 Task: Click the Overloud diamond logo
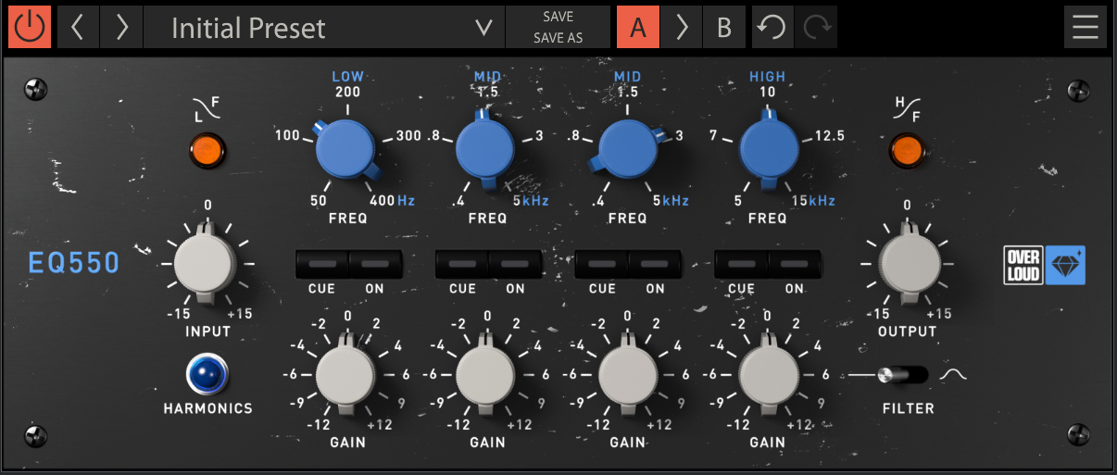1065,265
